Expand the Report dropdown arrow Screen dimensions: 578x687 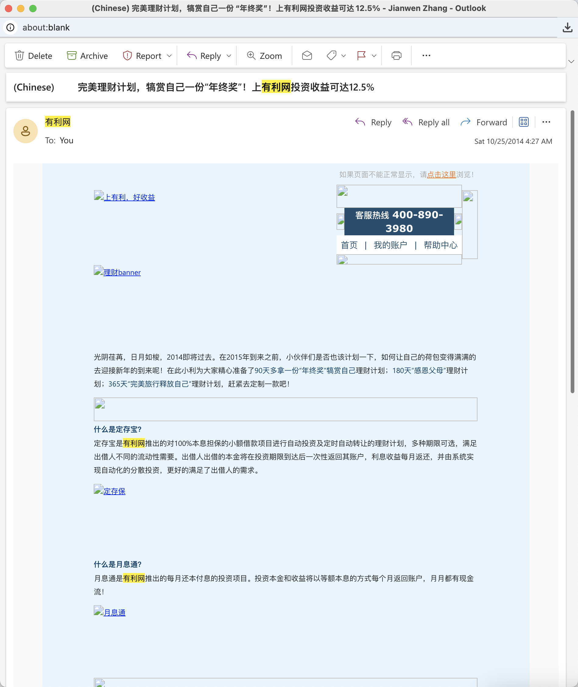tap(169, 56)
